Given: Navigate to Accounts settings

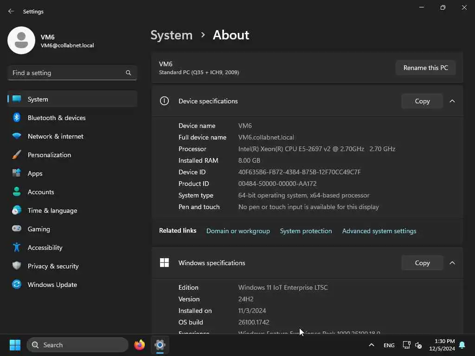Looking at the screenshot, I should [72, 192].
